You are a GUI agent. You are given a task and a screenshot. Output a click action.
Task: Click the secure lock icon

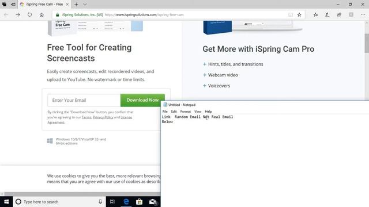[57, 14]
